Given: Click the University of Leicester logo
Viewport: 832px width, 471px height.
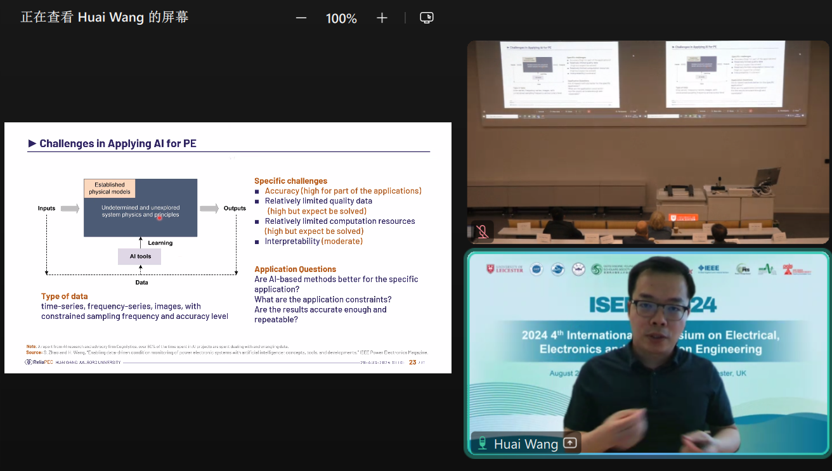Looking at the screenshot, I should coord(505,269).
